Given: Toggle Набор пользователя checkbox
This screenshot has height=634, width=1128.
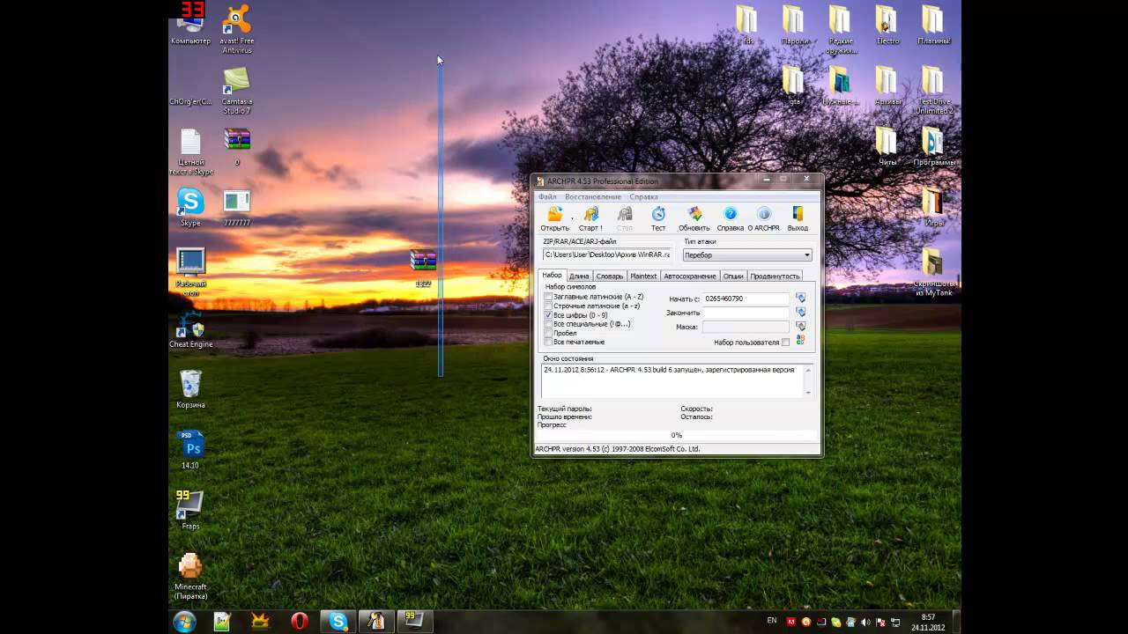Looking at the screenshot, I should point(785,342).
